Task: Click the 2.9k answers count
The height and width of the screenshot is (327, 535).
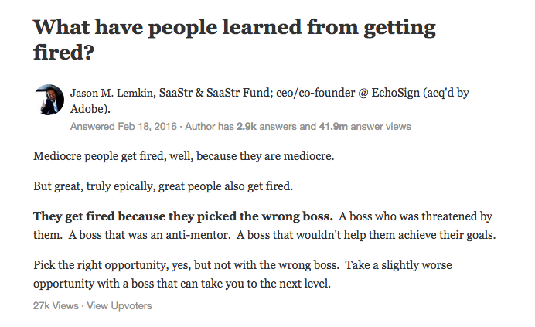Action: tap(267, 127)
